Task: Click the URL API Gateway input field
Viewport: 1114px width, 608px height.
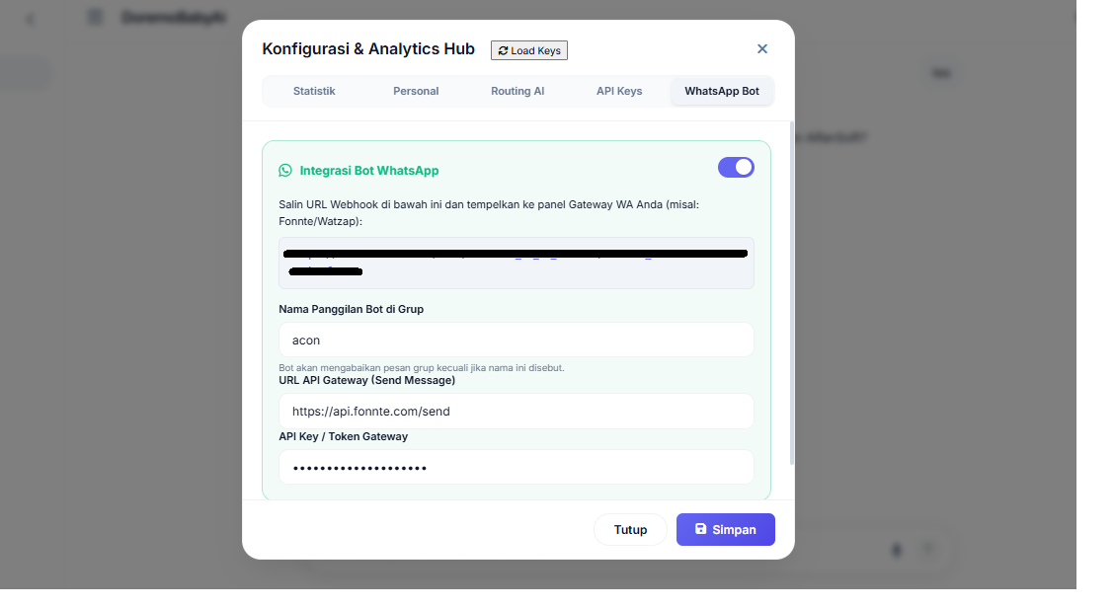Action: (517, 412)
